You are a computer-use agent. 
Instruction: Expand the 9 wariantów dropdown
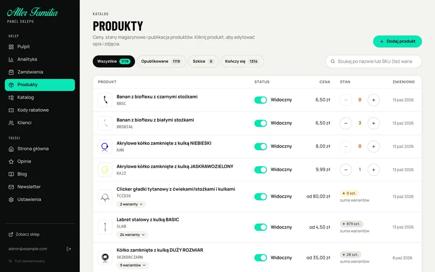132,265
